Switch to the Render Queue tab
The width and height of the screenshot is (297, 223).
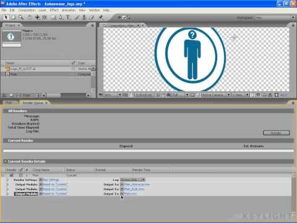tap(33, 103)
